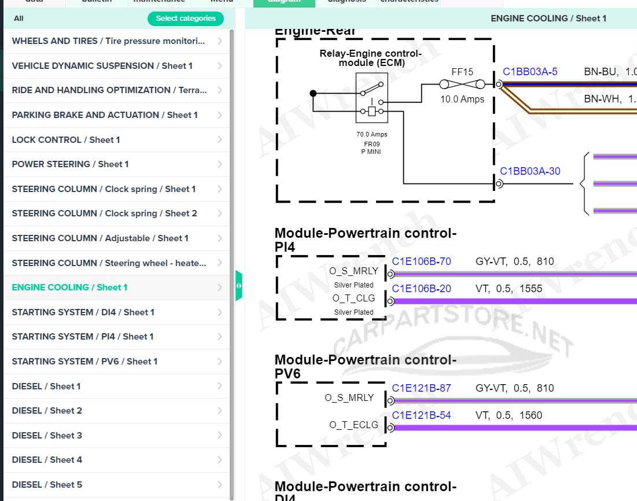Select the highlighted ENGINE COOLING / Sheet 1
The width and height of the screenshot is (637, 501).
click(x=69, y=288)
